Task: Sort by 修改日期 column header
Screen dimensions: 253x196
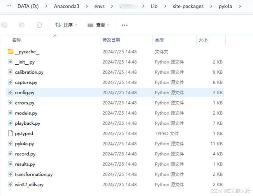Action: pyautogui.click(x=111, y=40)
